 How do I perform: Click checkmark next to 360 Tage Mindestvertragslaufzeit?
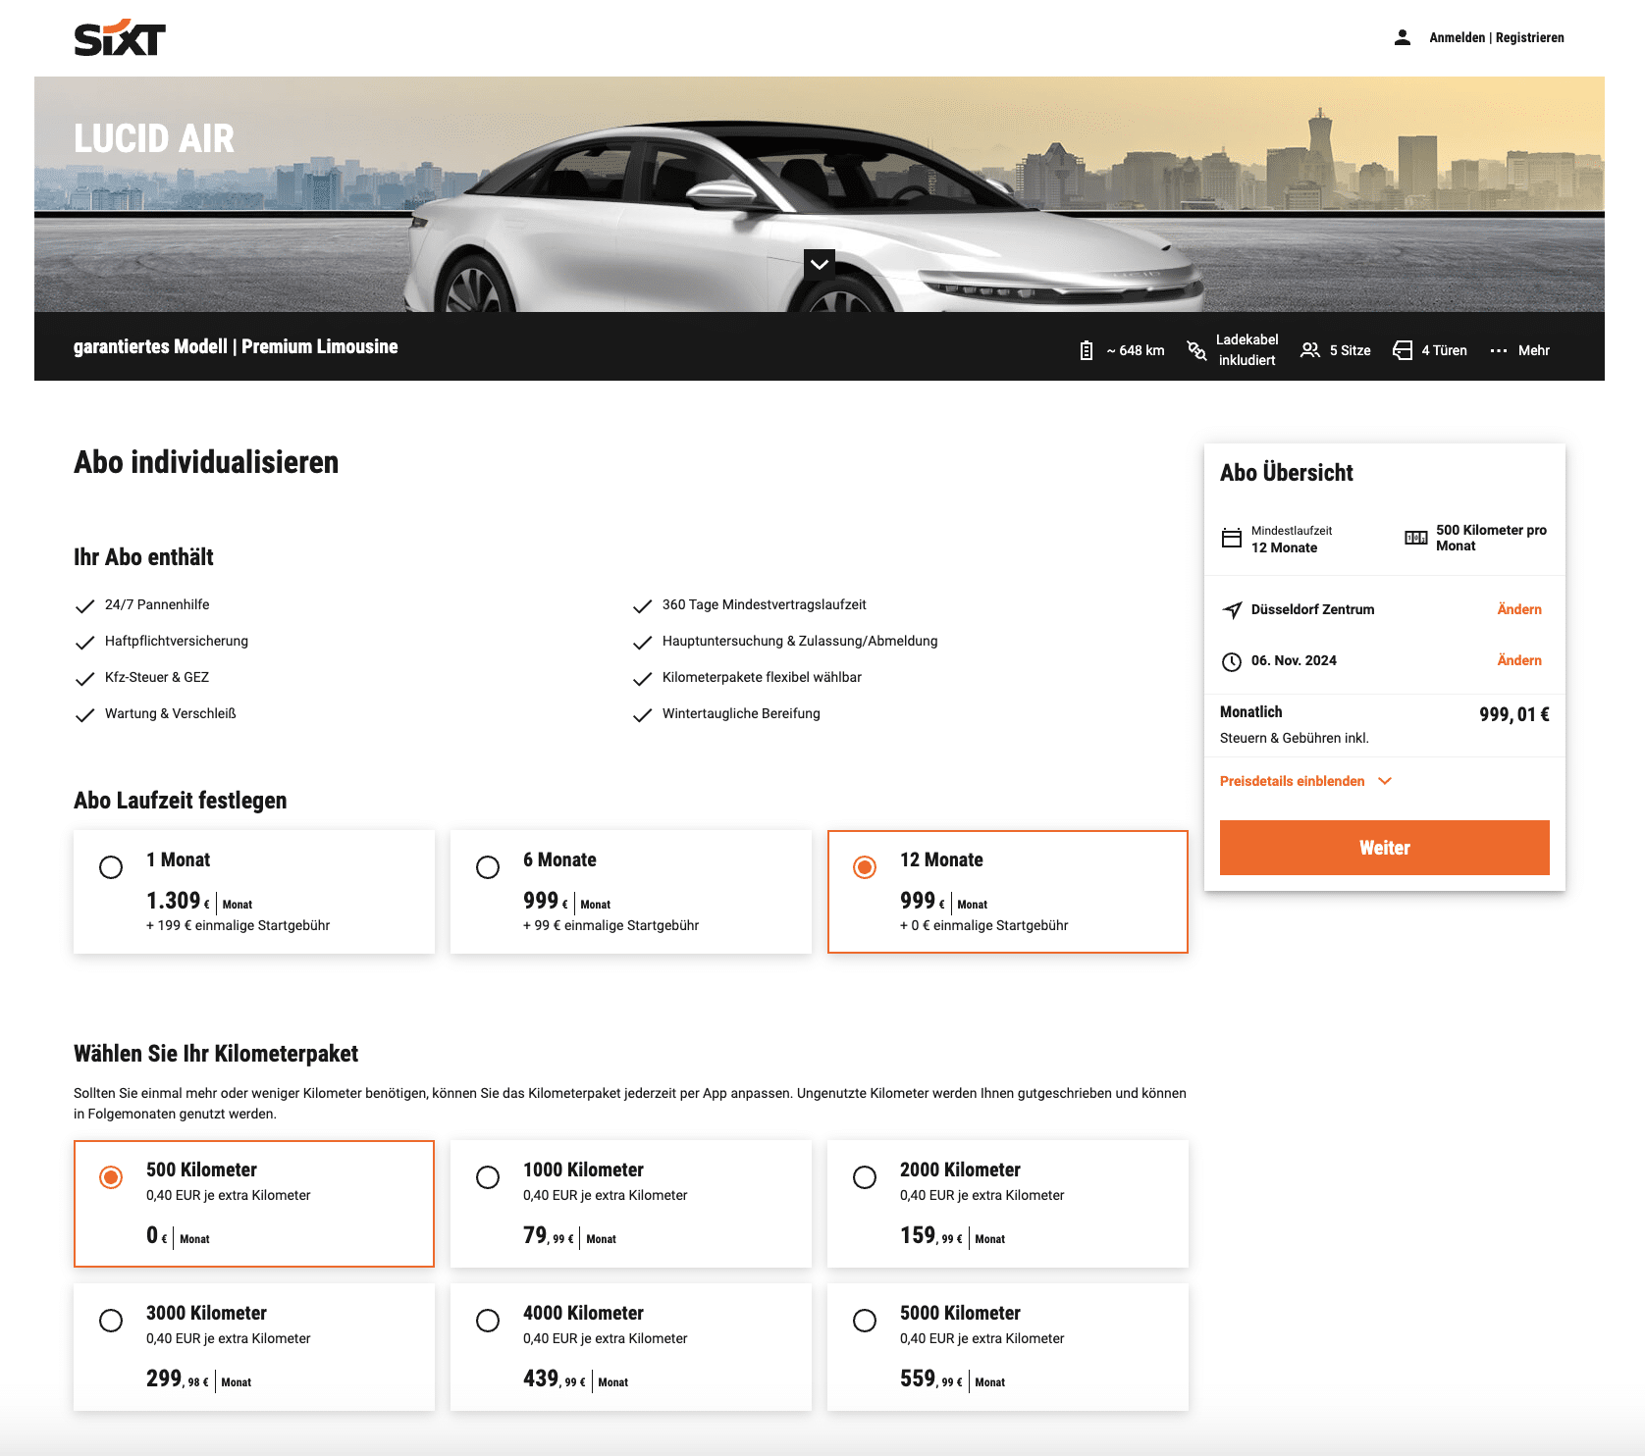(x=643, y=605)
